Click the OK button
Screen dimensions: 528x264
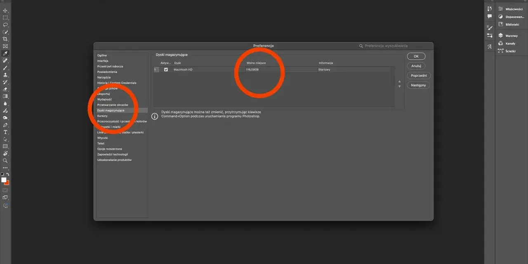click(x=416, y=57)
